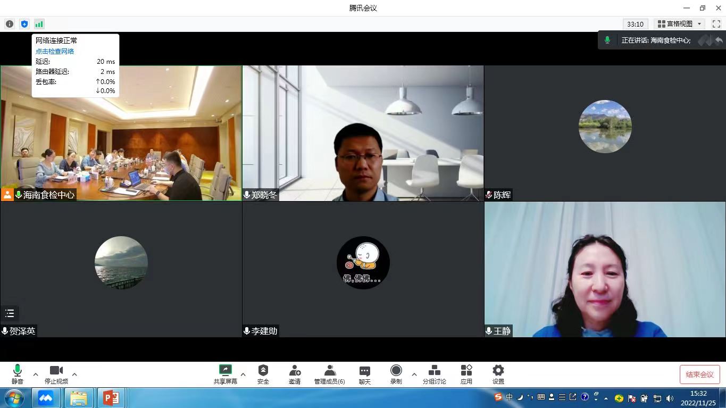Mute the microphone with 静音 button

(x=18, y=374)
